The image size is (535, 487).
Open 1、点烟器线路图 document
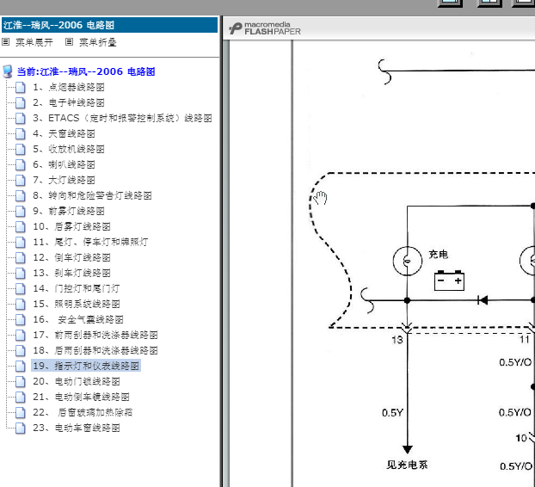[69, 88]
